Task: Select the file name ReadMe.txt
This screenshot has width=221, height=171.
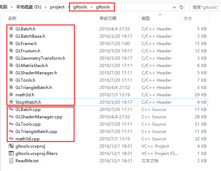Action: [x=27, y=161]
